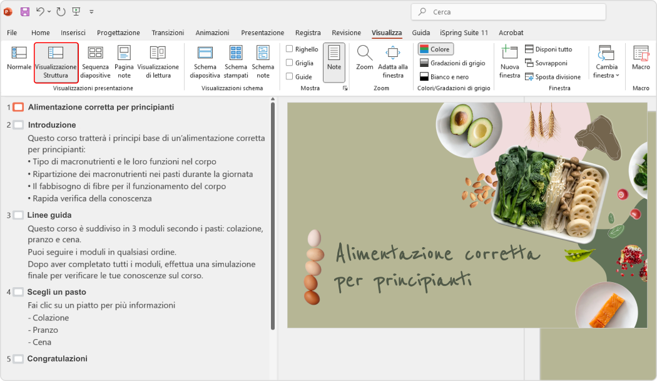Enable the Righello checkbox
Screen dimensions: 657x381
[x=289, y=48]
